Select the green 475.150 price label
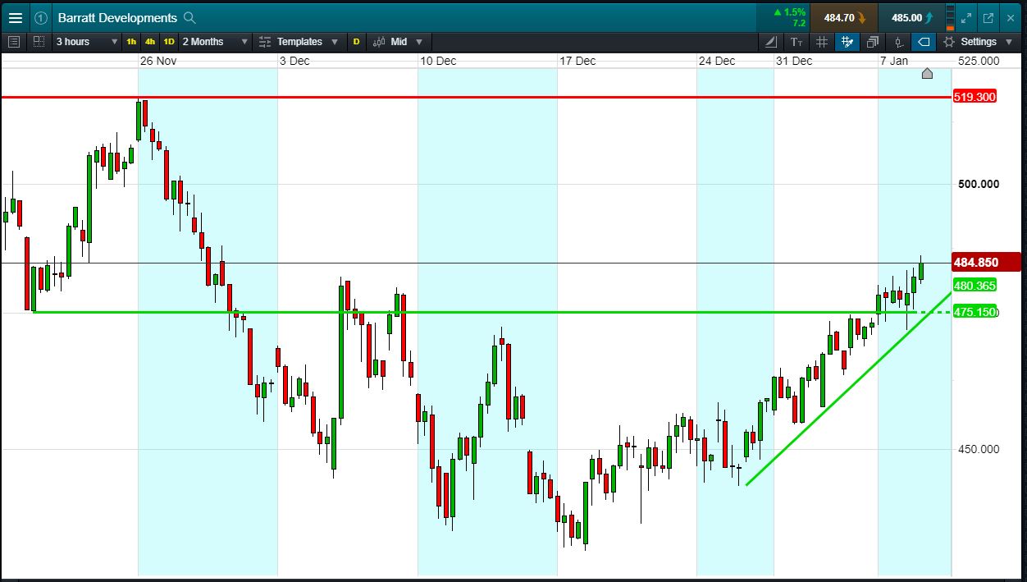Screen dimensions: 1027x582 (x=975, y=312)
